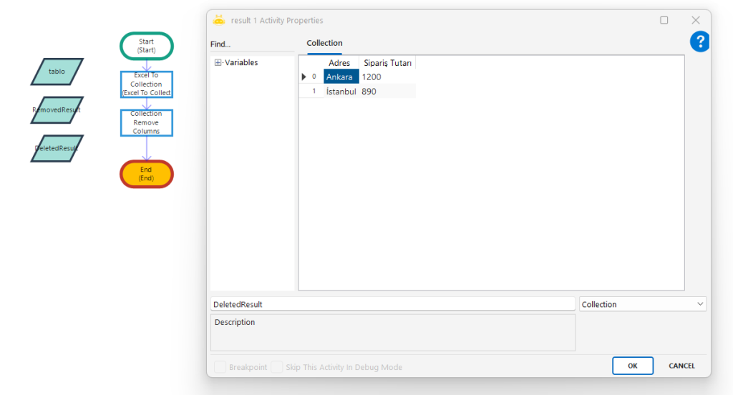Click the Start flowchart node

(146, 46)
